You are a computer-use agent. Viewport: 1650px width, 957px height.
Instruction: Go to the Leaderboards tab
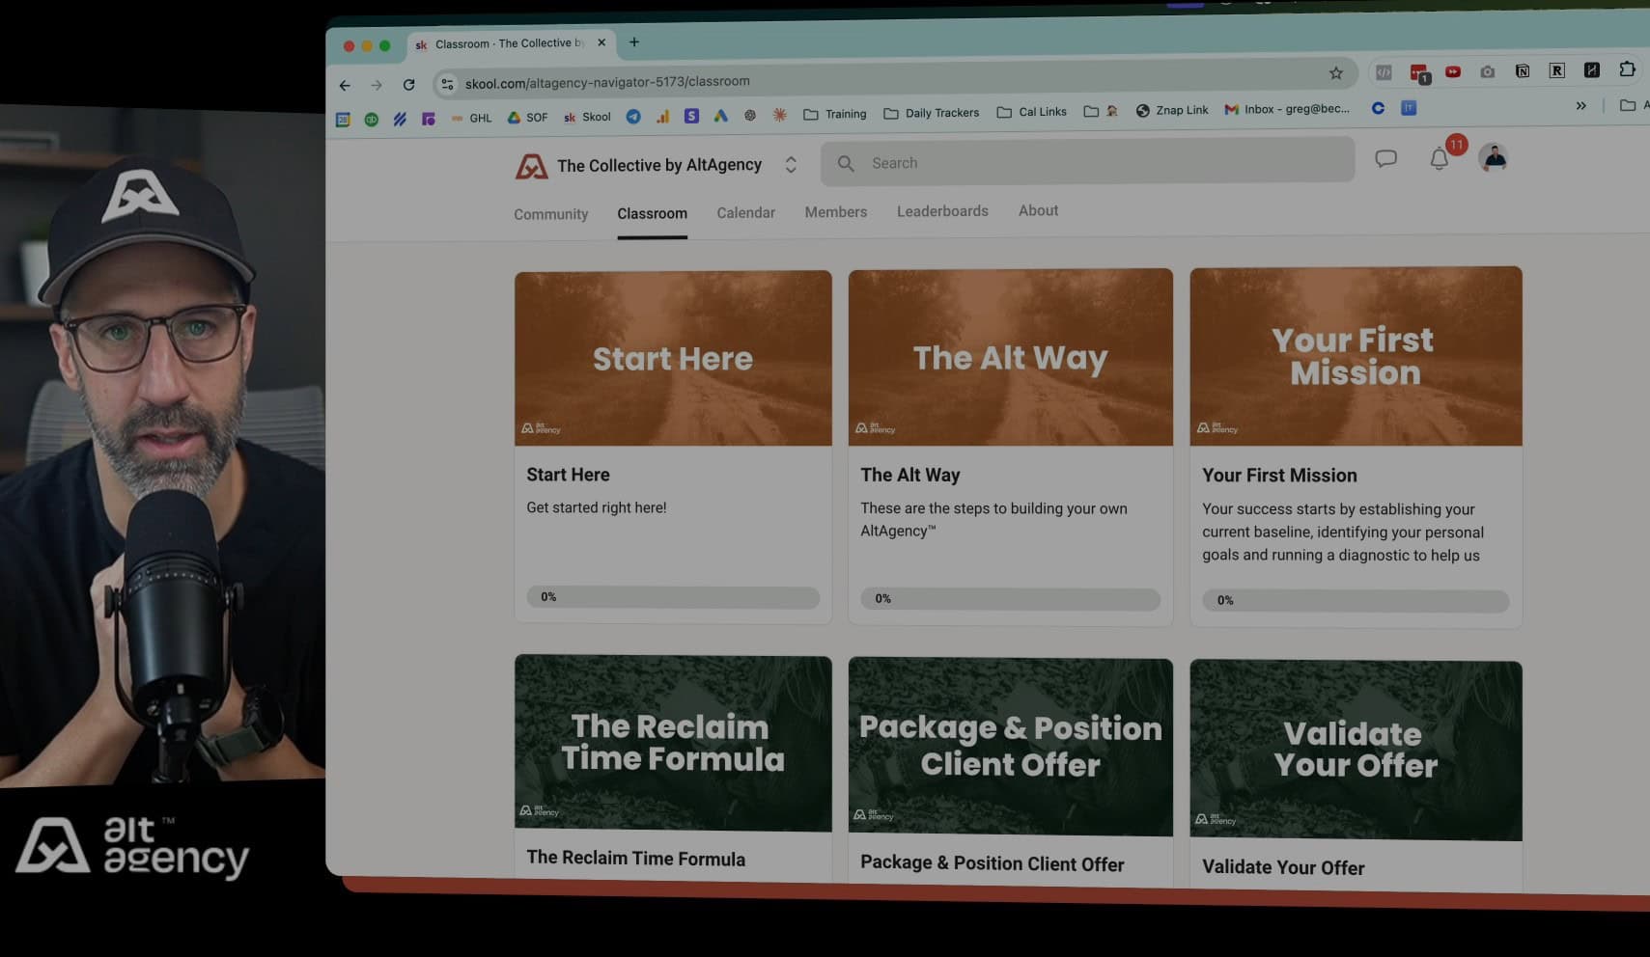point(942,211)
